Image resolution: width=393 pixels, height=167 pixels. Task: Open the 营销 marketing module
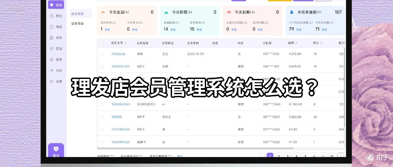(56, 48)
